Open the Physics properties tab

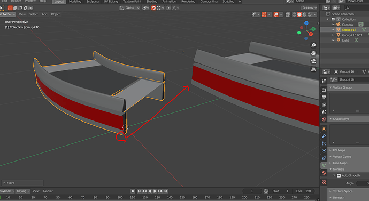tap(324, 151)
